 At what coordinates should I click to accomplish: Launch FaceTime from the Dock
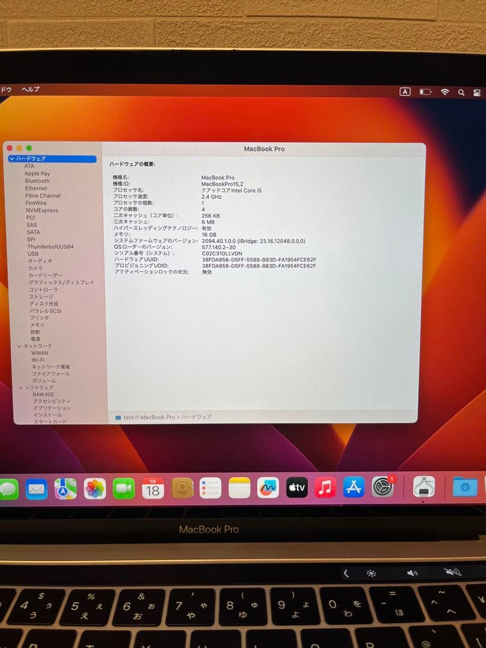point(124,488)
